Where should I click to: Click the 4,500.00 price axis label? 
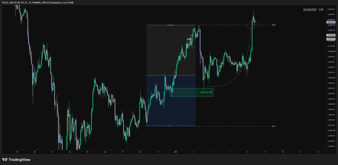click(x=331, y=104)
